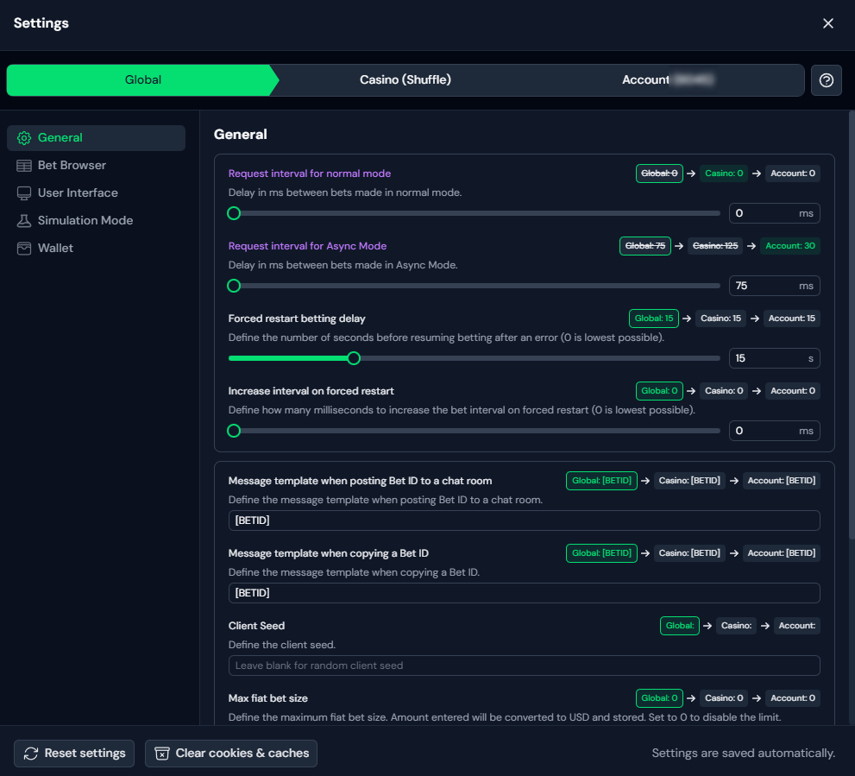
Task: Open help via question mark icon
Action: tap(827, 80)
